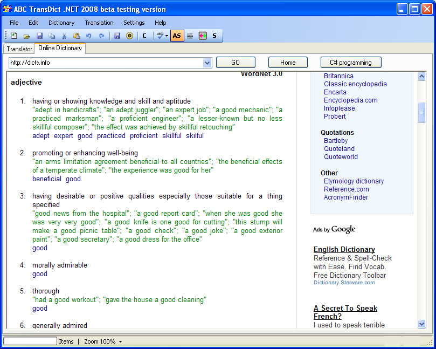This screenshot has height=349, width=436.
Task: Click the synonym link 'proficient'
Action: [x=143, y=136]
